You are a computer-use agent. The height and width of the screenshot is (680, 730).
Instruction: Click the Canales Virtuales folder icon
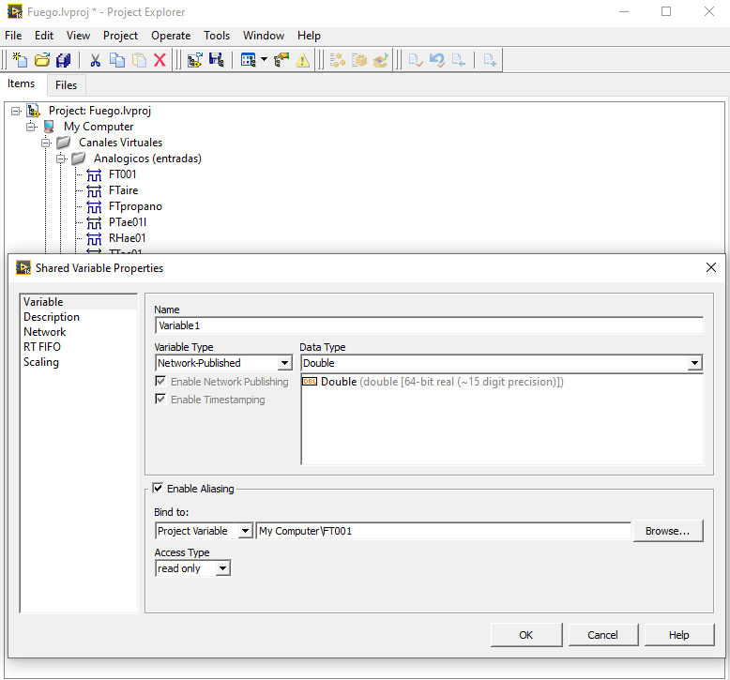63,142
